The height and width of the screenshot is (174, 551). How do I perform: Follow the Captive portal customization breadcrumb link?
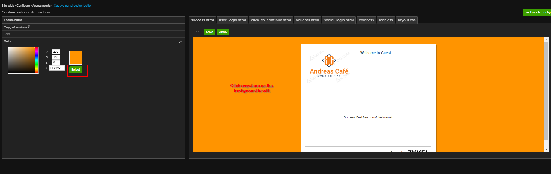(73, 6)
